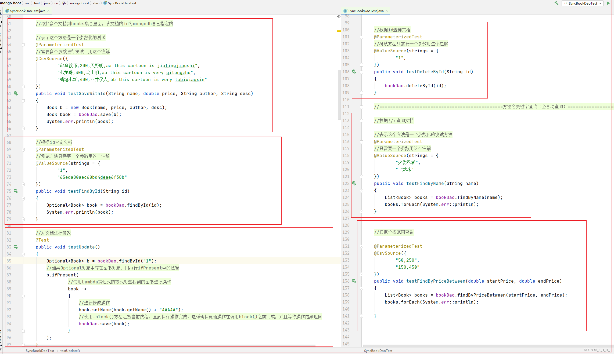Click the testFindByPriceBetween method name on line 136

click(436, 281)
